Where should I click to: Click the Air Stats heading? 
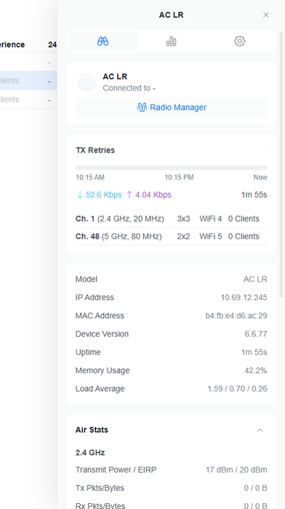92,430
